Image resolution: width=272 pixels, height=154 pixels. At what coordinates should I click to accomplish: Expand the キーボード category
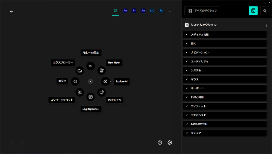(225, 88)
